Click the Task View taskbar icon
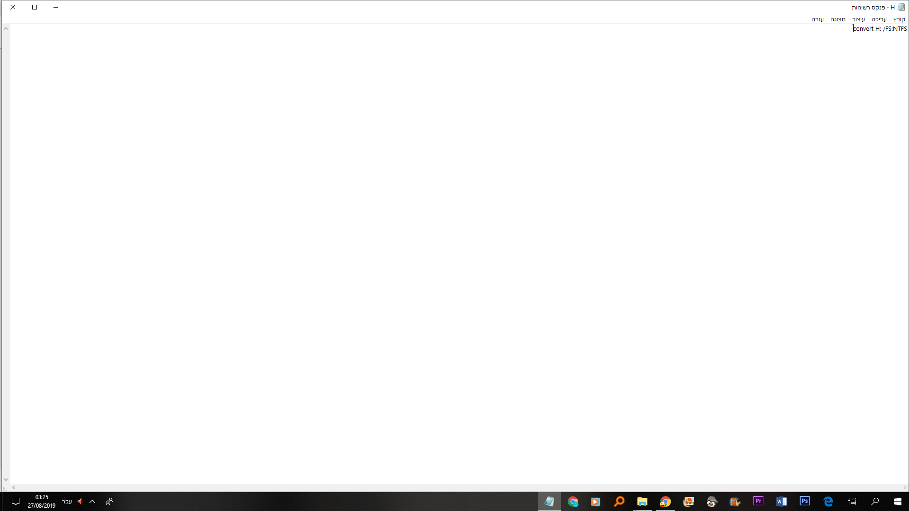Viewport: 909px width, 511px height. tap(852, 501)
